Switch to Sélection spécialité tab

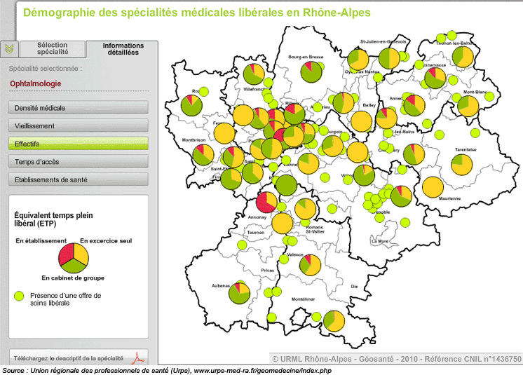53,48
